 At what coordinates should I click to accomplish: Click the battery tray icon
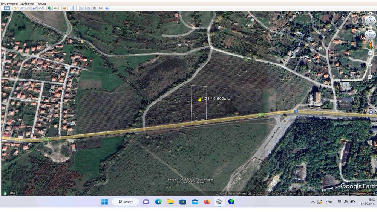352,202
